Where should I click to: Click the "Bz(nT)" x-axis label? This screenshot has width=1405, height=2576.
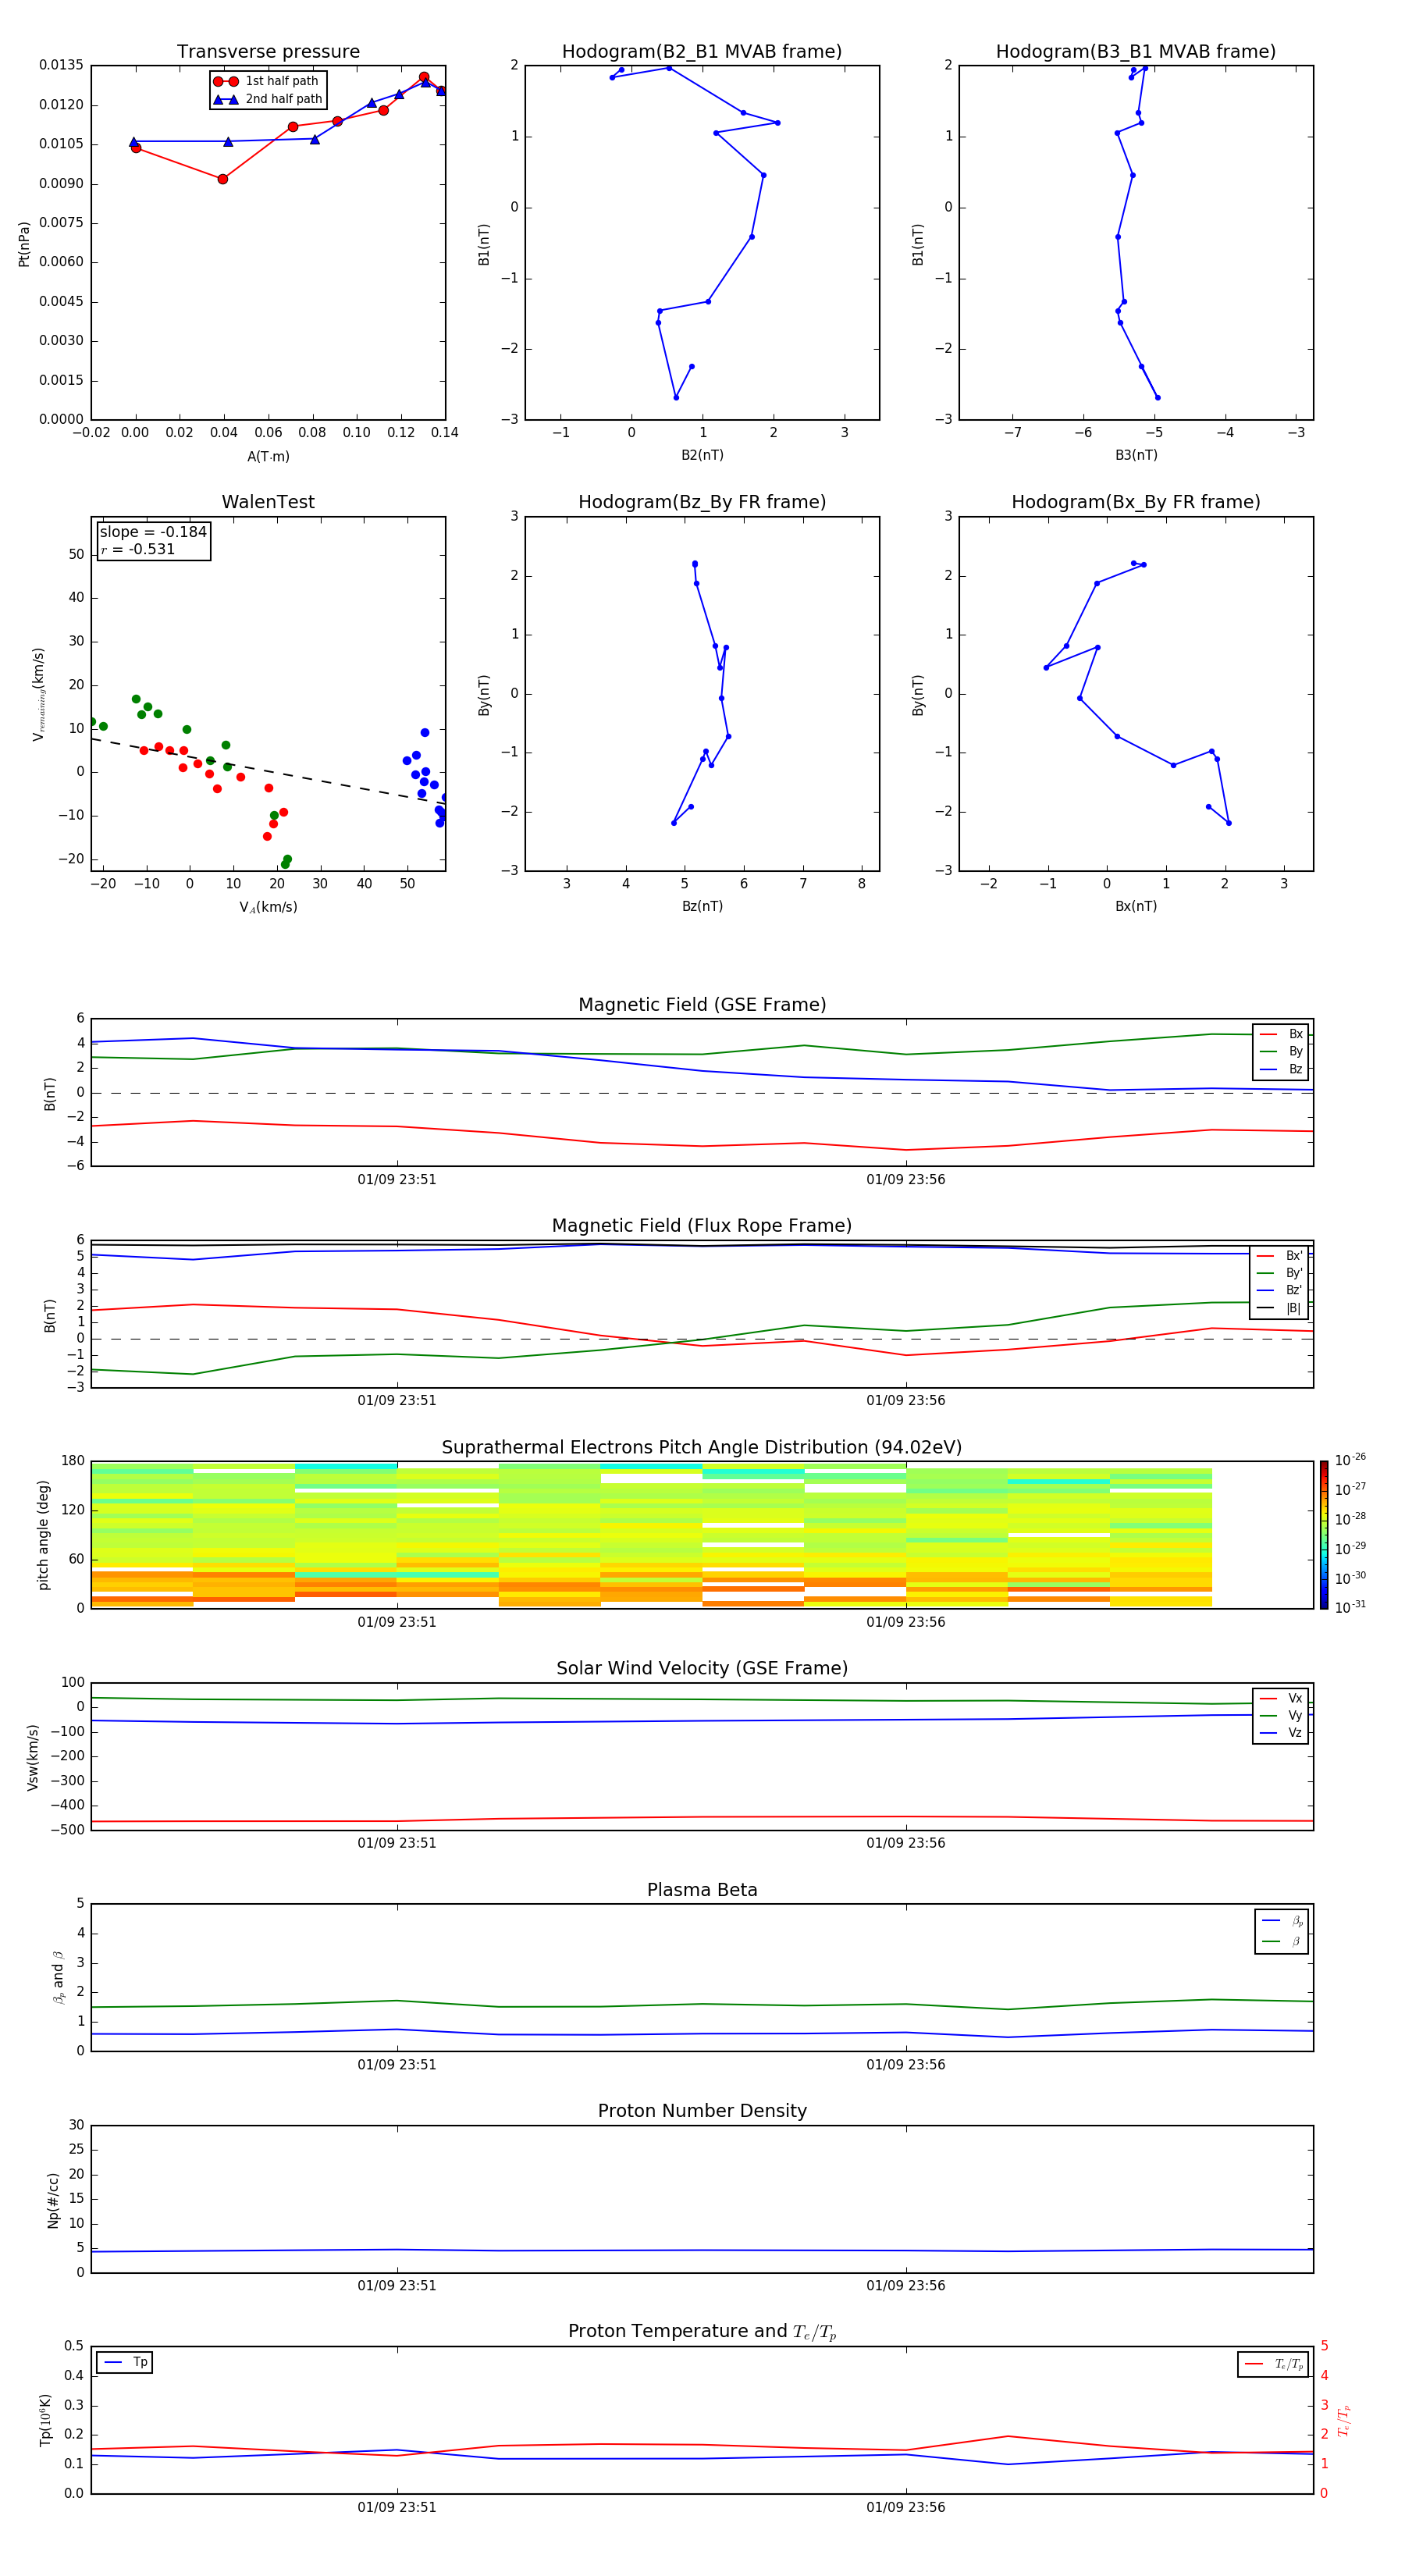coord(702,906)
